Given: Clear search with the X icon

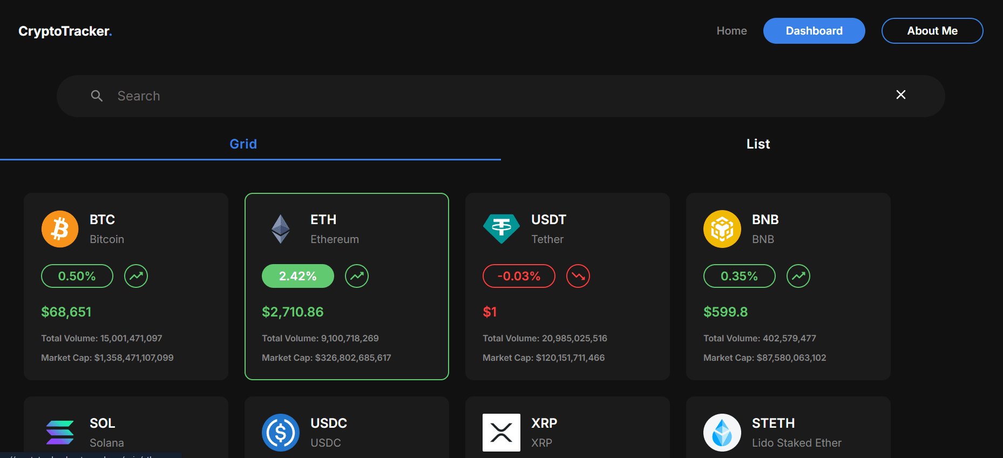Looking at the screenshot, I should click(x=901, y=95).
